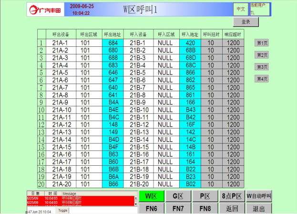The width and height of the screenshot is (297, 214).
Task: Select the G区 zone button
Action: point(178,196)
